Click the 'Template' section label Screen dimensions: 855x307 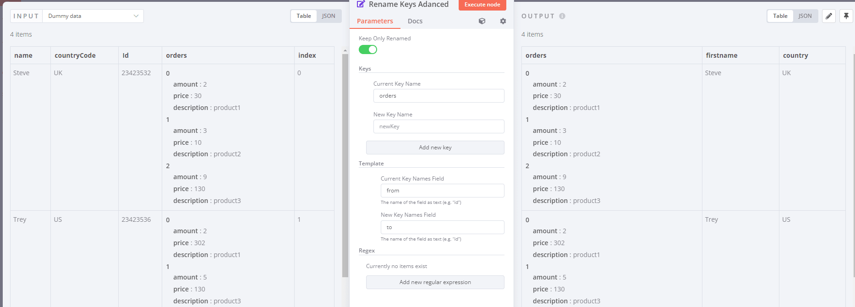coord(371,164)
